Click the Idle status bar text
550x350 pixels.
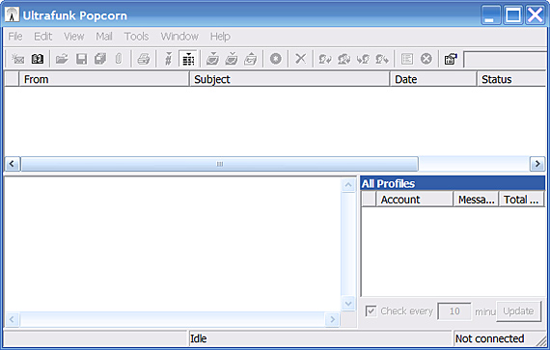pyautogui.click(x=199, y=338)
